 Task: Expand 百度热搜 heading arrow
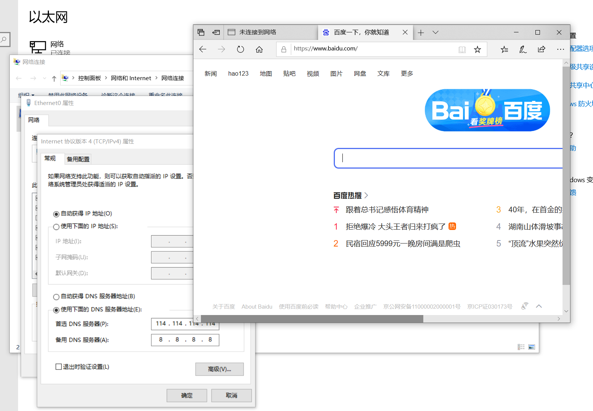(366, 195)
